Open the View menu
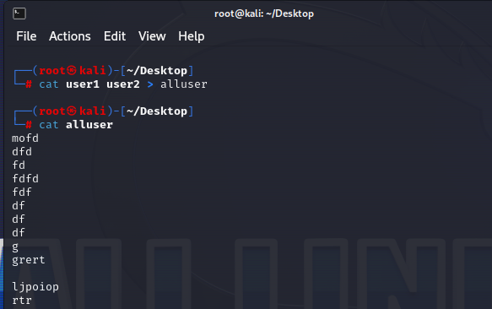 (152, 36)
